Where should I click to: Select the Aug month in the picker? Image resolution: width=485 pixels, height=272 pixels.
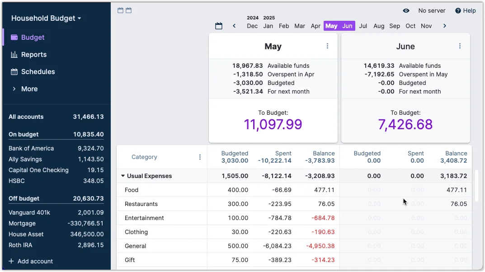click(x=379, y=26)
